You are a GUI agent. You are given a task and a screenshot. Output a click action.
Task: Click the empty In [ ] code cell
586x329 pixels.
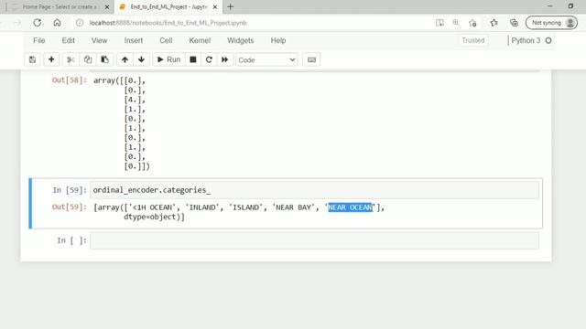314,240
